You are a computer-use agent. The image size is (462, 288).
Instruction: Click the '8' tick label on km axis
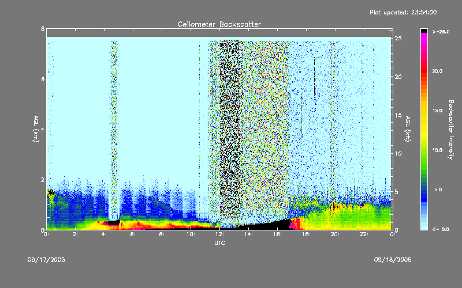pos(43,29)
